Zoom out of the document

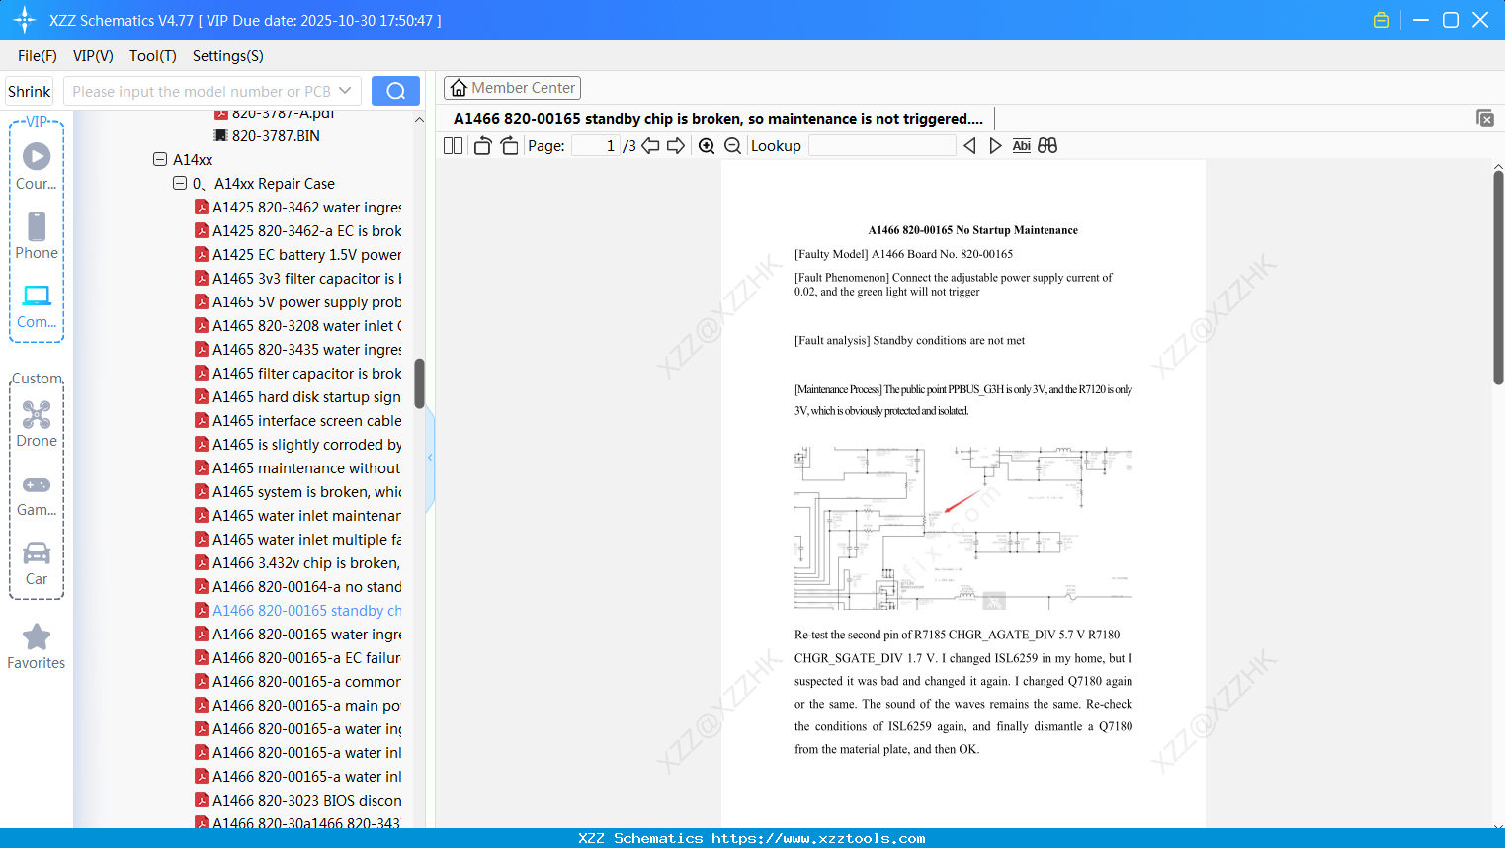point(733,146)
